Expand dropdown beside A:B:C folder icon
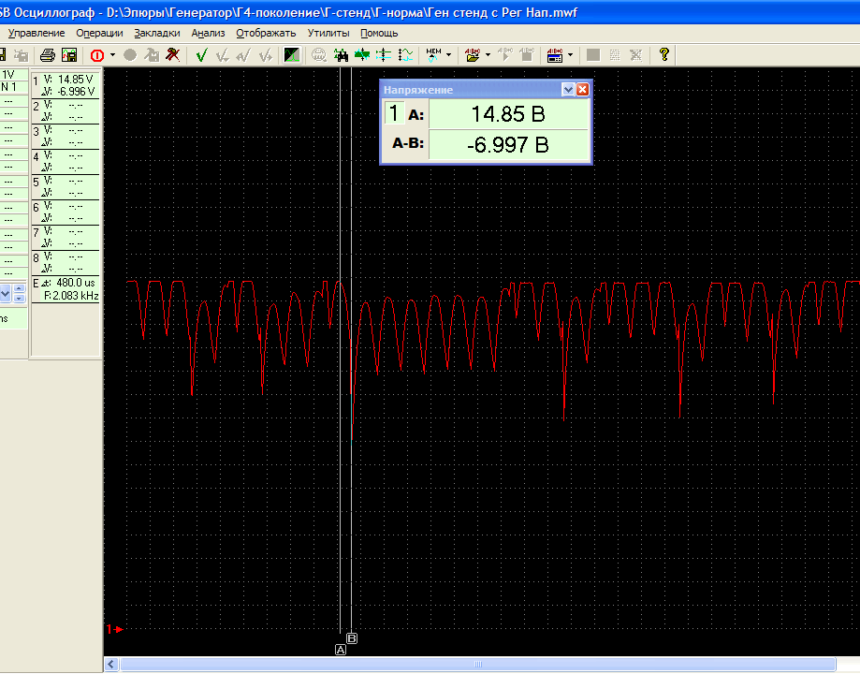 click(x=488, y=55)
